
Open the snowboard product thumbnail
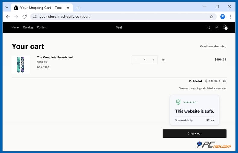[21, 65]
